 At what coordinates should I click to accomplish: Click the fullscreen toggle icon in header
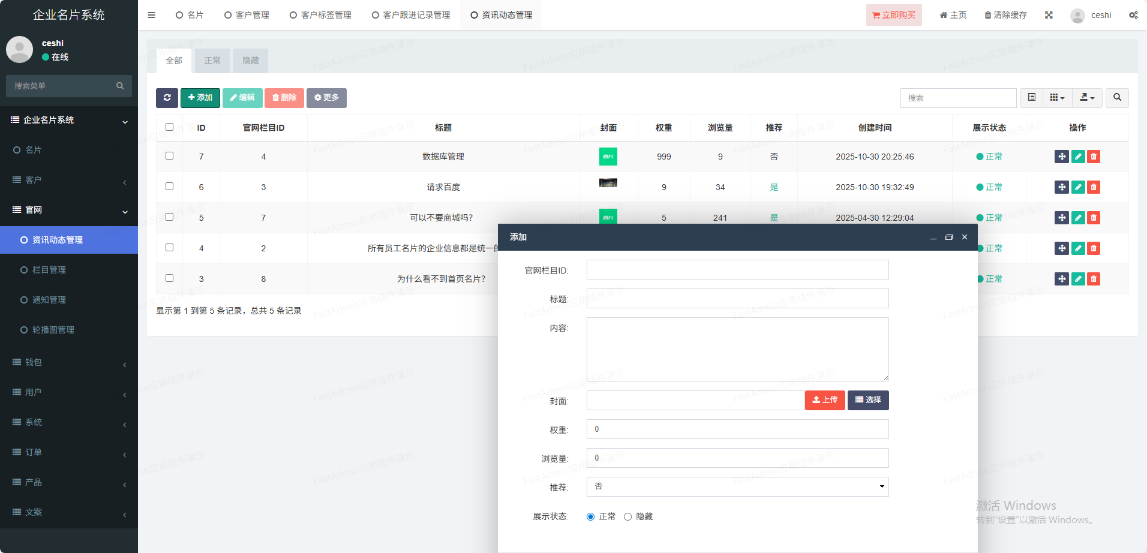(1049, 15)
